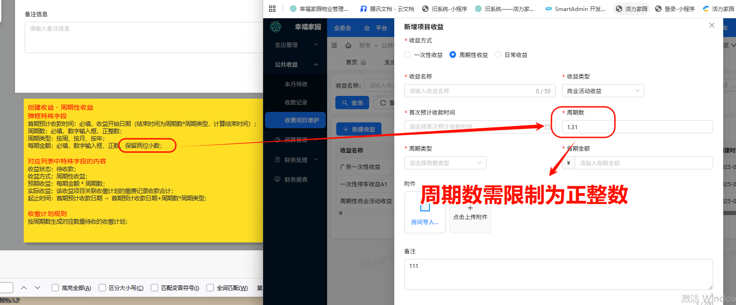Screen dimensions: 736x305
Task: Click the find next down arrow
Action: [37, 288]
